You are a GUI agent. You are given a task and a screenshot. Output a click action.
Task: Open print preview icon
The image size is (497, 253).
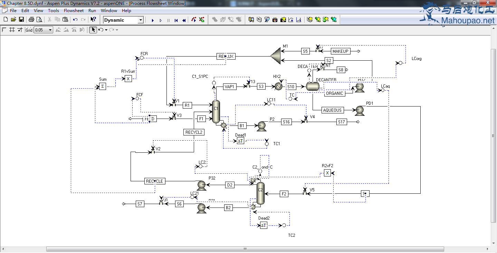tap(39, 20)
